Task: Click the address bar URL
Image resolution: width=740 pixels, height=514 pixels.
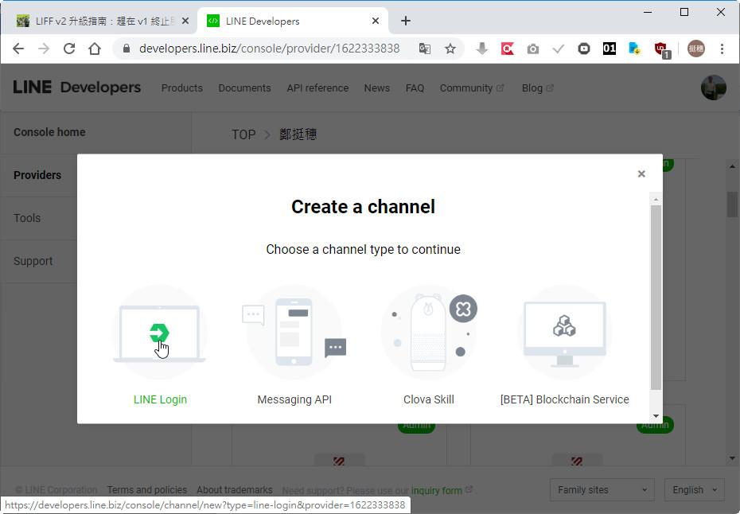Action: coord(270,49)
